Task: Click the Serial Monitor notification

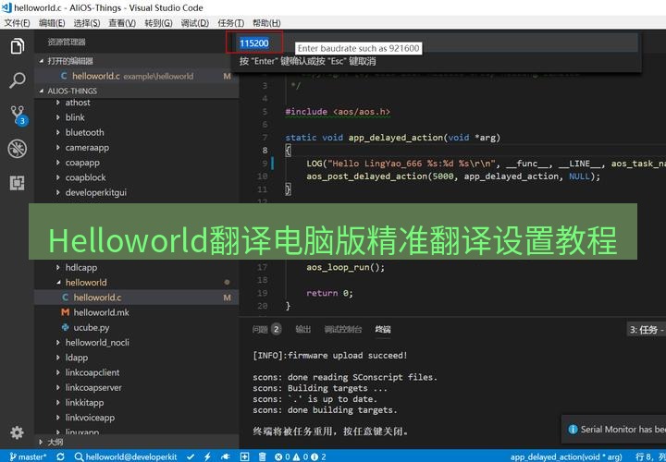Action: point(614,430)
